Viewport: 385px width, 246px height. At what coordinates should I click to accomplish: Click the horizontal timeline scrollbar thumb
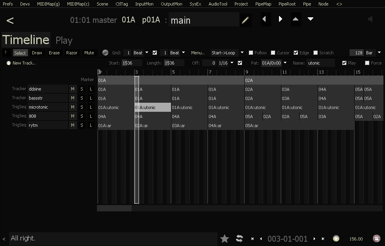tap(114, 208)
